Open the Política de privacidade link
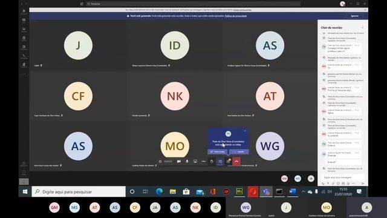This screenshot has height=218, width=387. coord(236,16)
